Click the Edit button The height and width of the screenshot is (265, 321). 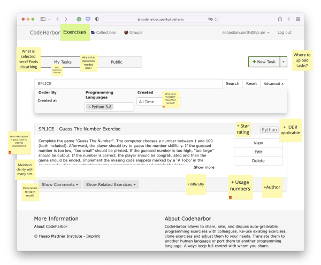(258, 152)
